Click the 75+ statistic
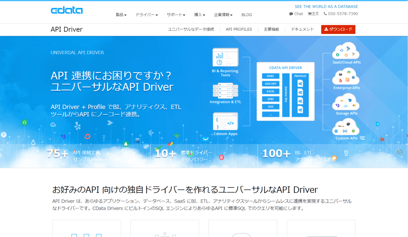Image resolution: width=408 pixels, height=237 pixels. [57, 154]
